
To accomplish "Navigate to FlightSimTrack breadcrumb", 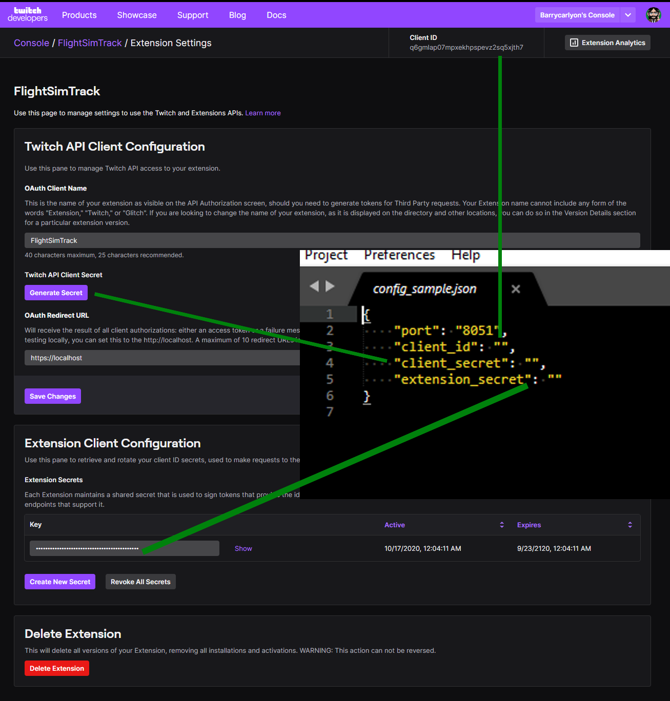I will [x=90, y=43].
